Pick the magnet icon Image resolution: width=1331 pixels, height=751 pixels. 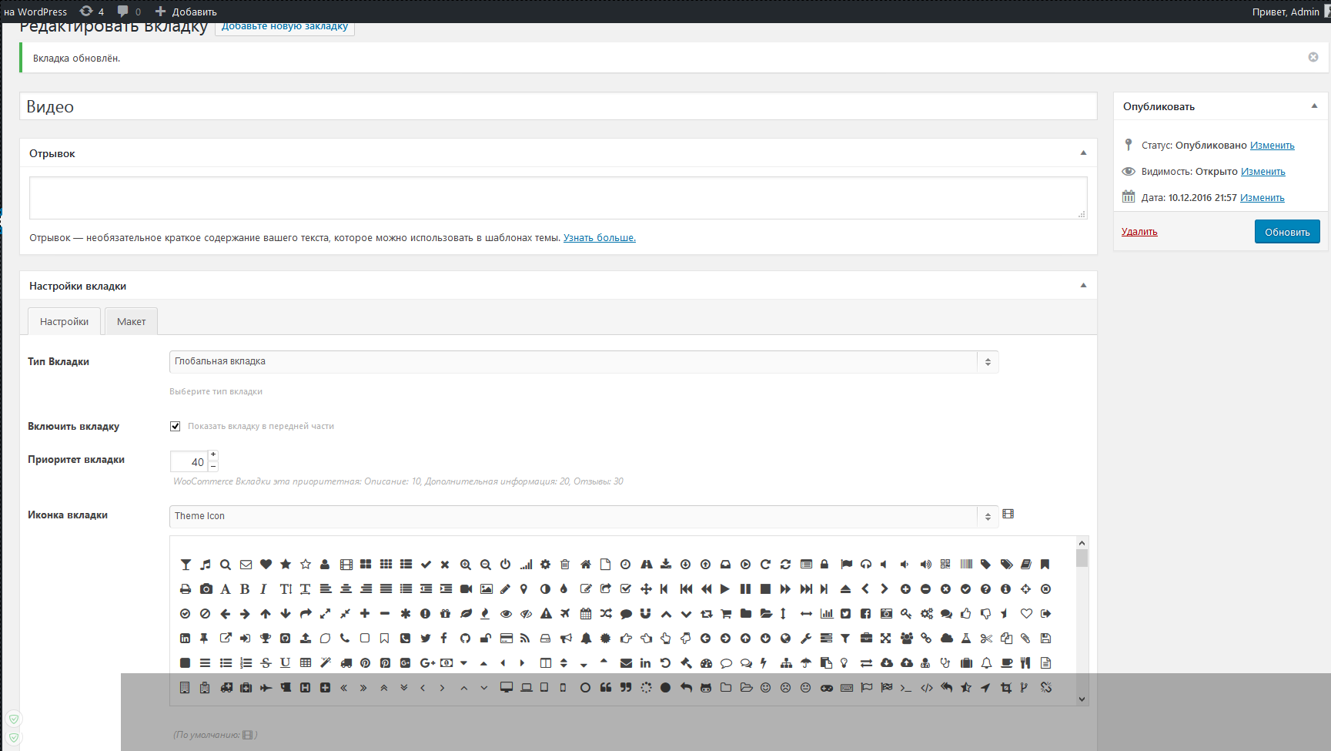[x=646, y=614]
